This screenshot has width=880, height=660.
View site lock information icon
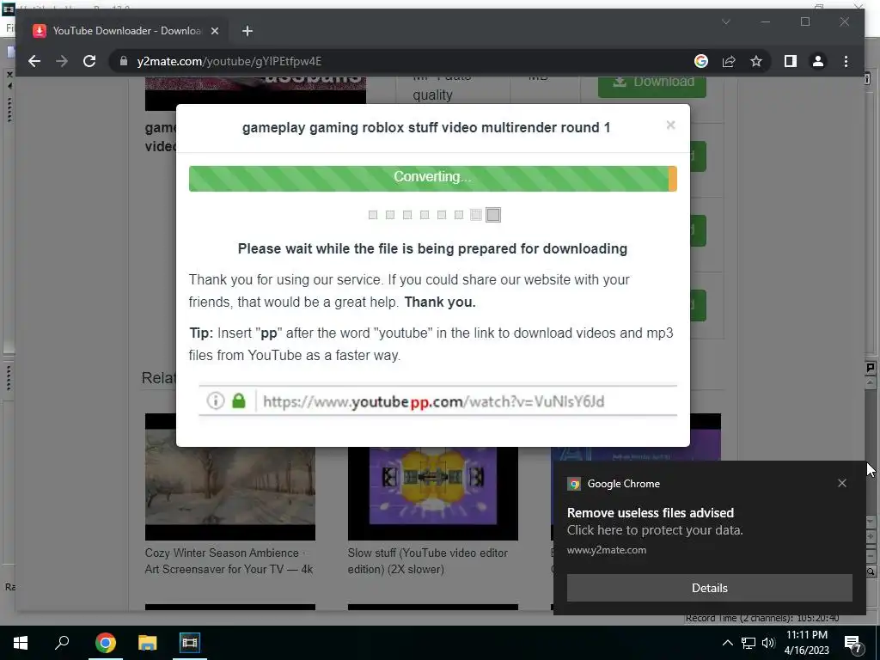(124, 61)
